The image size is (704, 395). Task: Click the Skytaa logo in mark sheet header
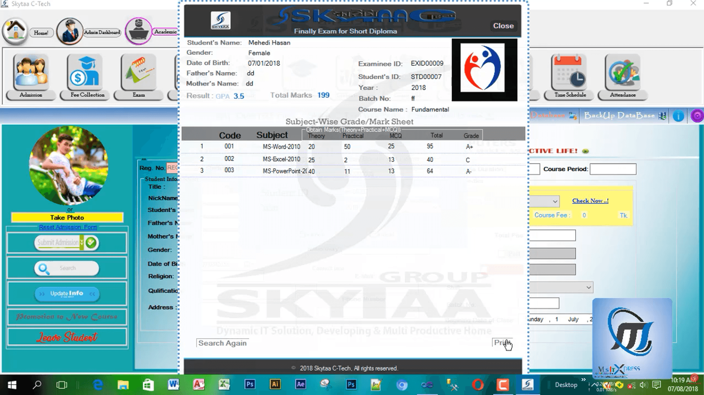[x=220, y=21]
